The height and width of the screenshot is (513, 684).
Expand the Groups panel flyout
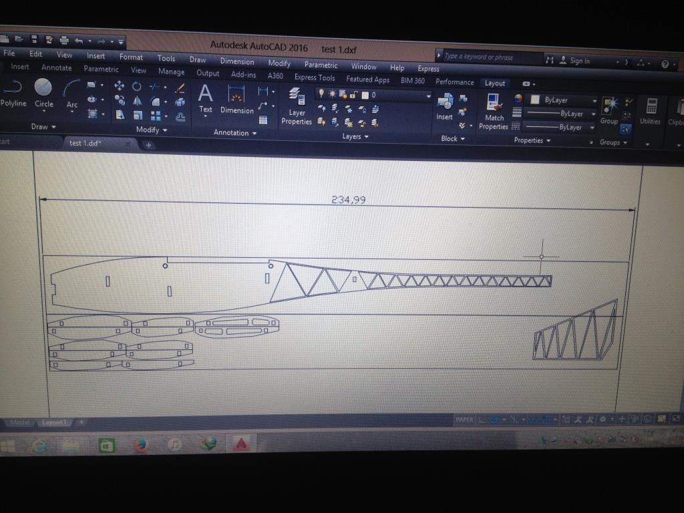click(x=613, y=142)
